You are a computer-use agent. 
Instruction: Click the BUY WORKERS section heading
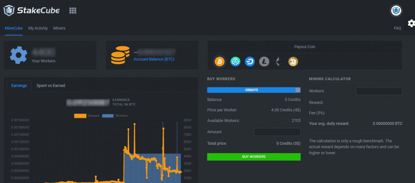[x=221, y=79]
